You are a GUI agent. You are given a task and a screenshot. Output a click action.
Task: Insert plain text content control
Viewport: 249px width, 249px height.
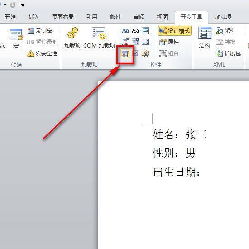tap(135, 30)
